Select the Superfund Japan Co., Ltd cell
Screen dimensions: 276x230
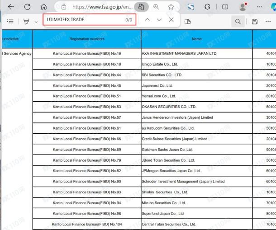[x=197, y=214]
